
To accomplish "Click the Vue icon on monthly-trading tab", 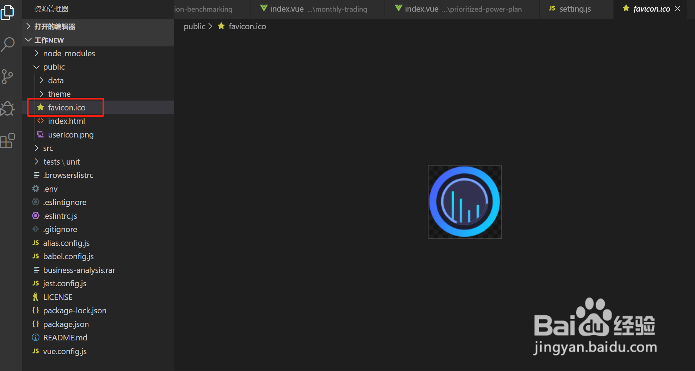I will pos(264,8).
